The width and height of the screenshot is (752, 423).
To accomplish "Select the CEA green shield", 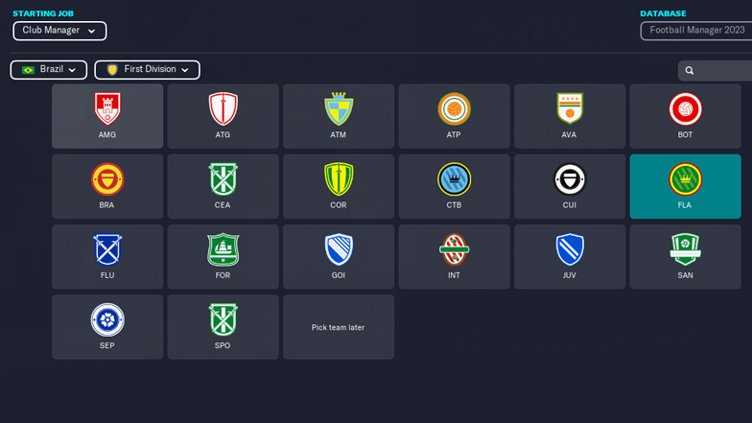I will click(223, 178).
